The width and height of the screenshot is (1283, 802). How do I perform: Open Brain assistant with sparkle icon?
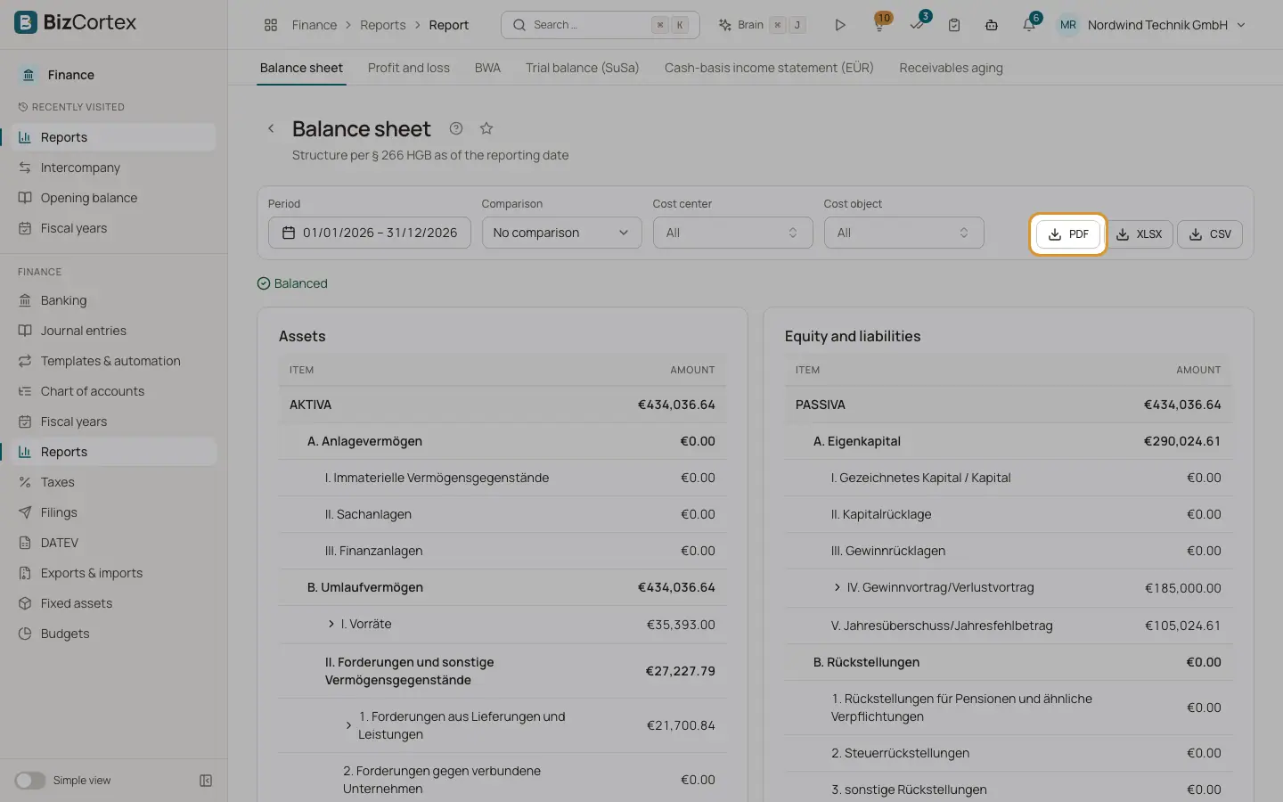(x=763, y=25)
